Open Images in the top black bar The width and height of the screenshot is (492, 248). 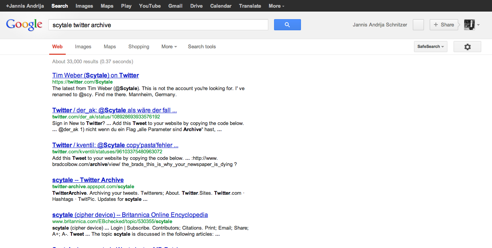click(84, 6)
